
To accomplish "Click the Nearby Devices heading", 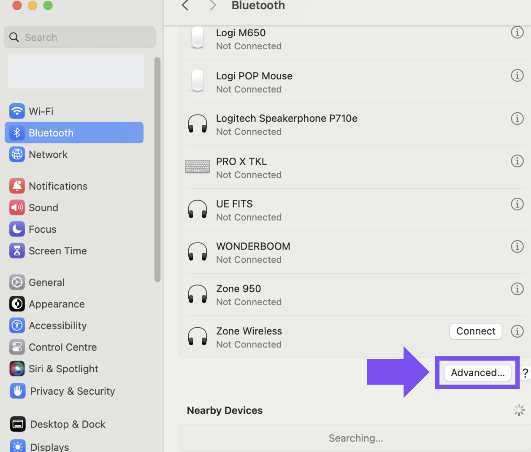I will (225, 410).
